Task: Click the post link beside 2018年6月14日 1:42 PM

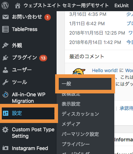Action: pos(130,42)
